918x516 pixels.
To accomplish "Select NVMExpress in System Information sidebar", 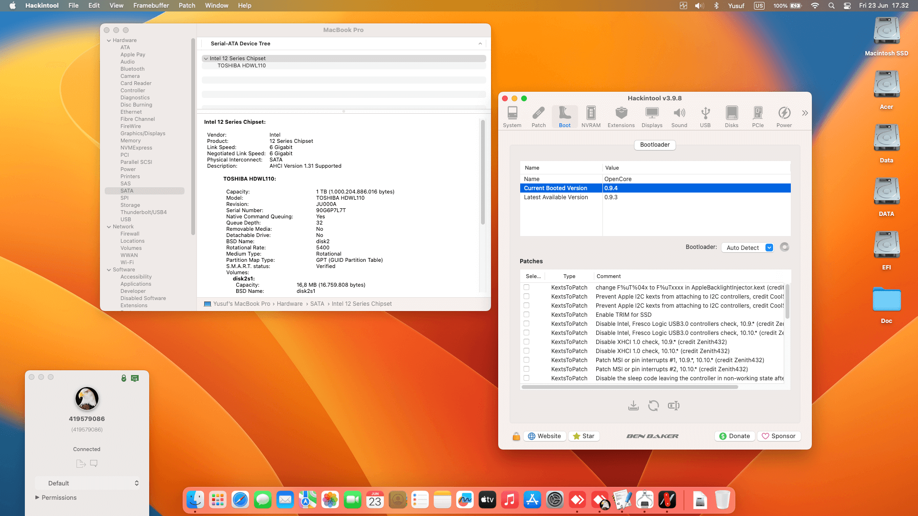I will coord(136,148).
